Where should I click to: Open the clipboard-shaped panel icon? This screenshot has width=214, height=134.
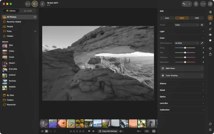pos(210,54)
